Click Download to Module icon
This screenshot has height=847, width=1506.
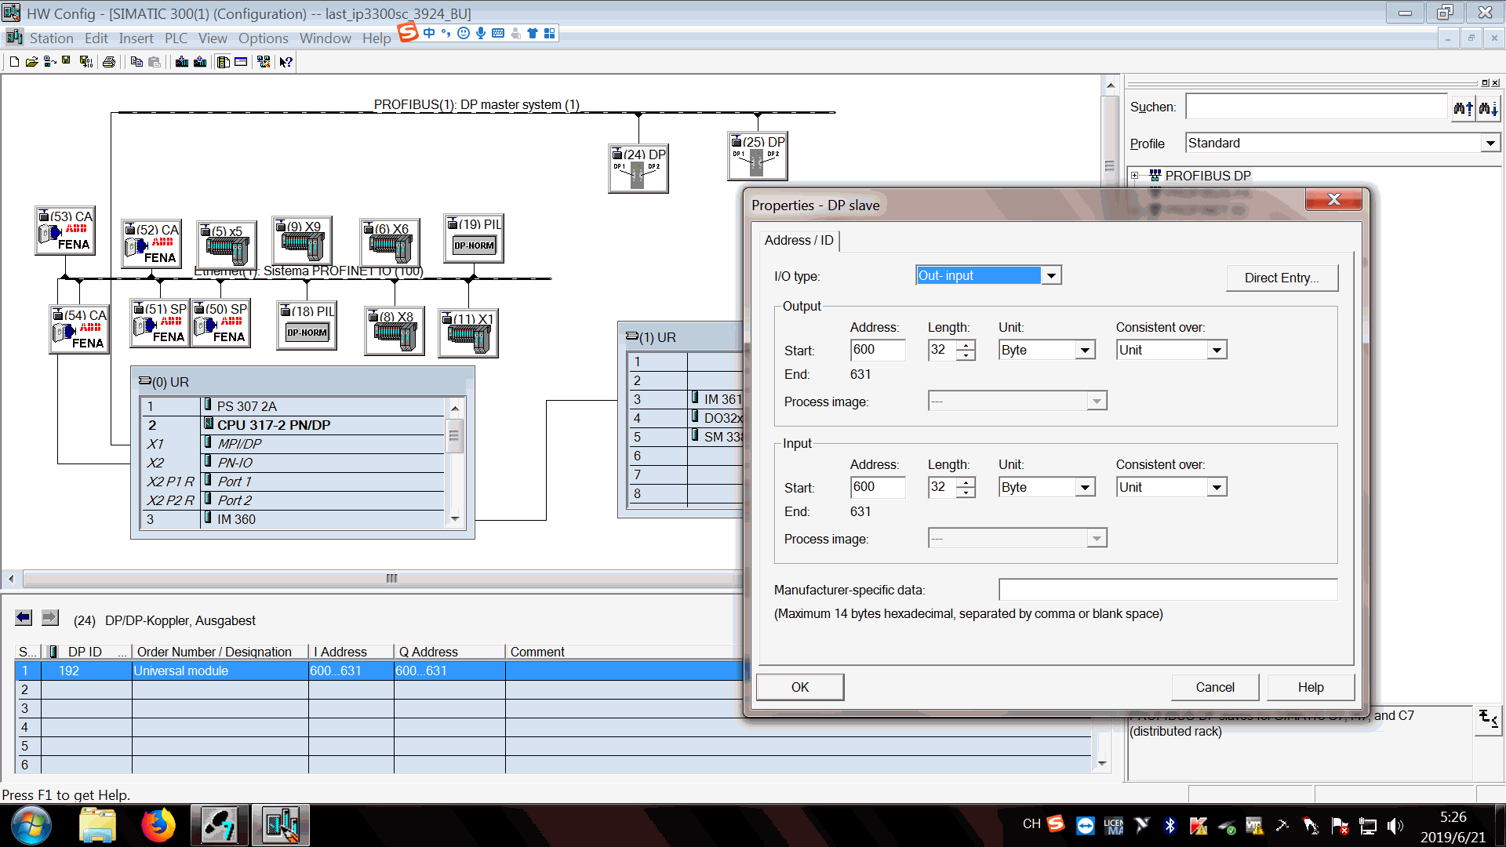[182, 62]
